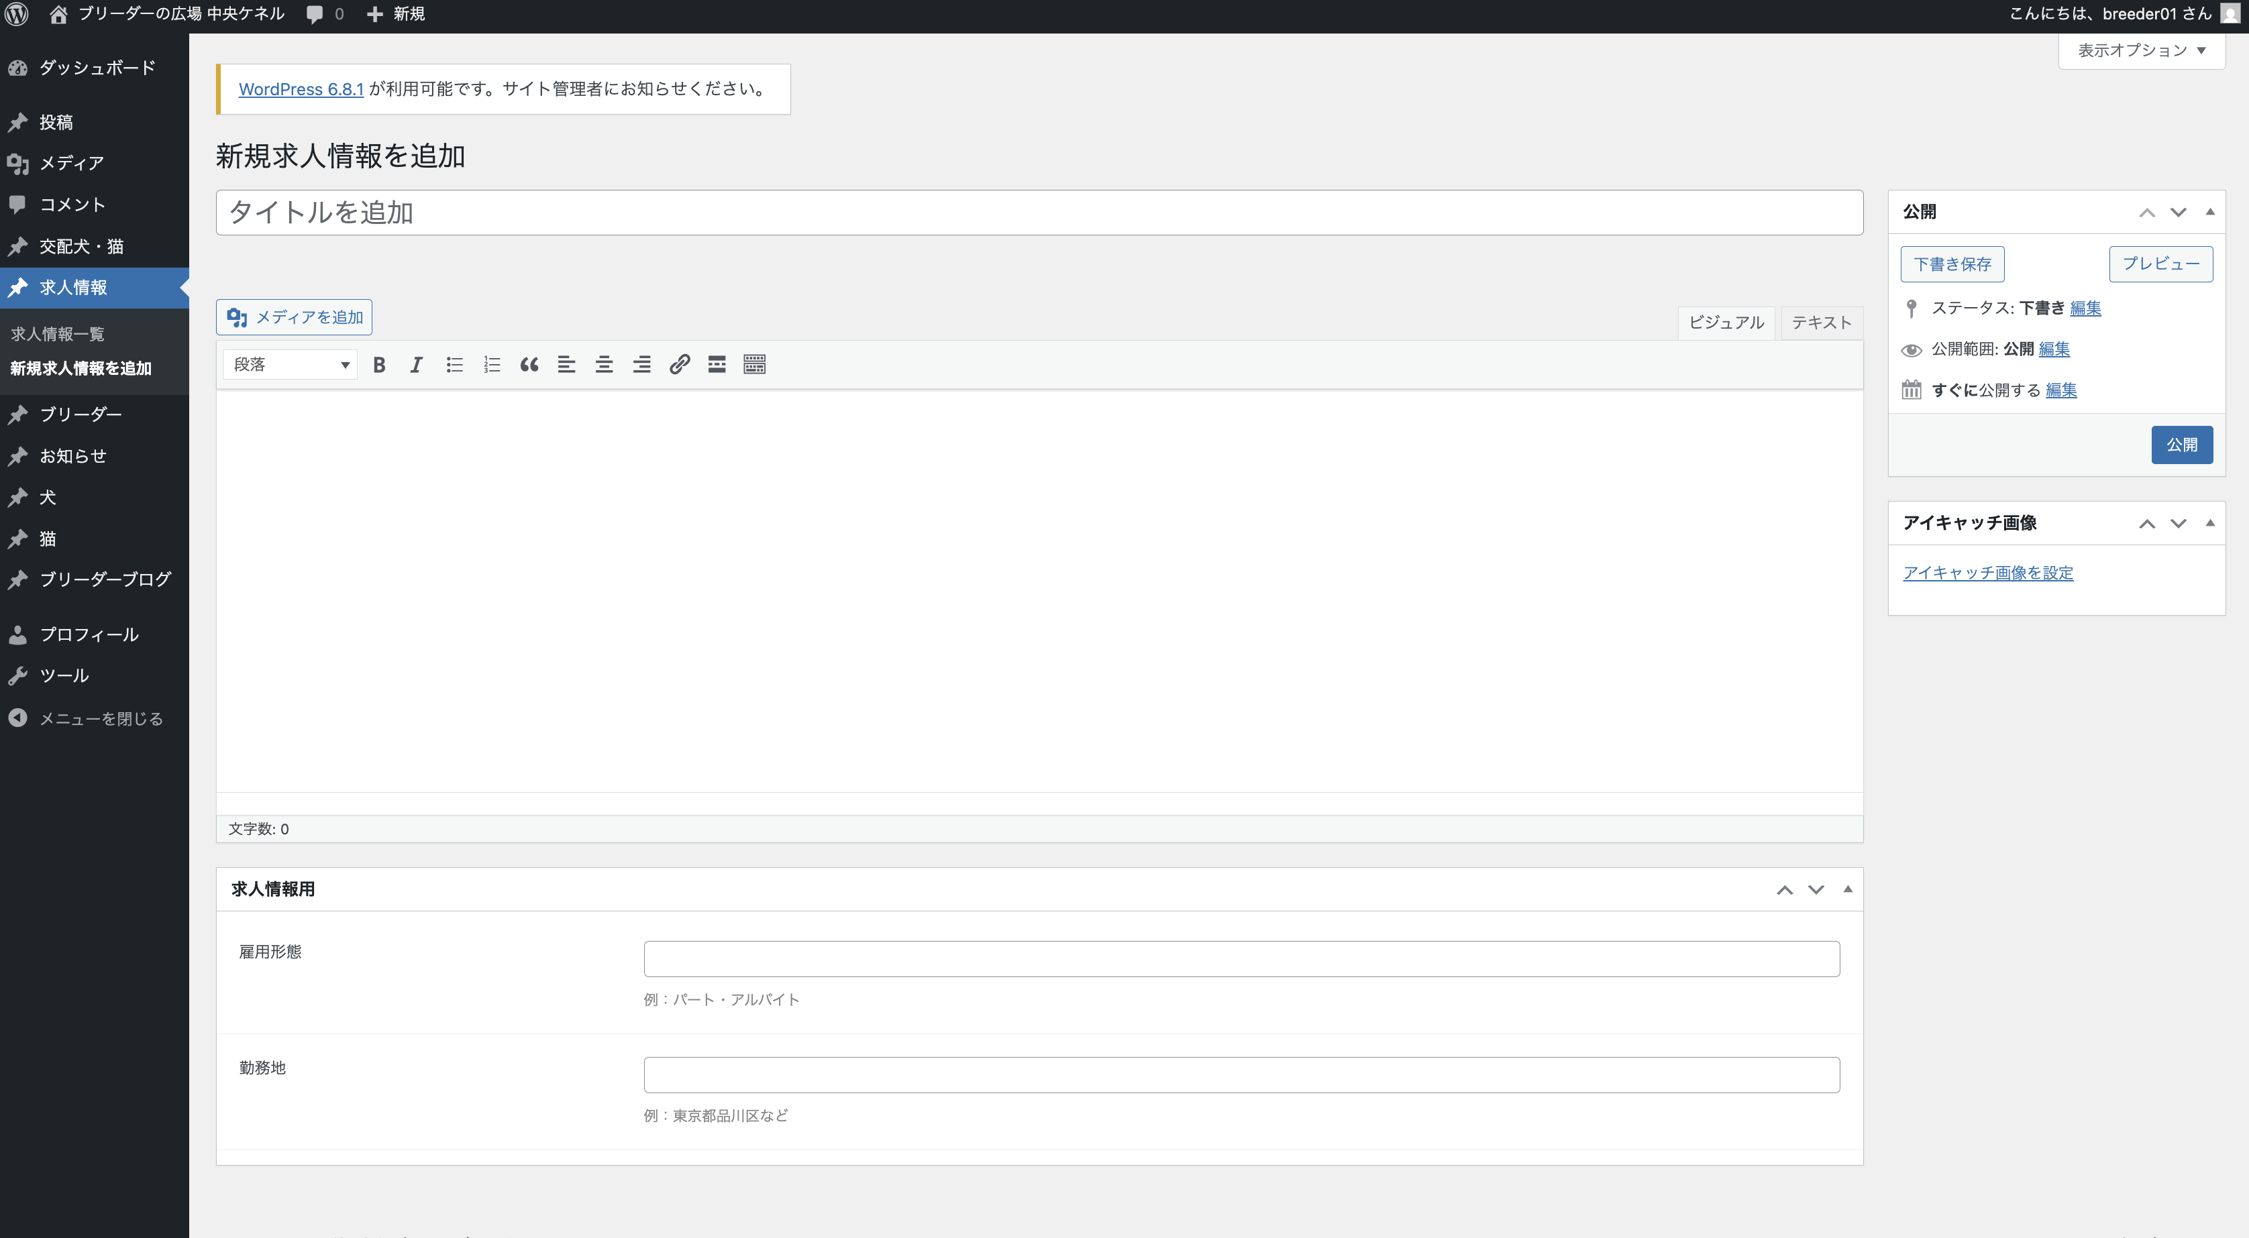2249x1238 pixels.
Task: Open 犬 in the sidebar
Action: pyautogui.click(x=95, y=498)
